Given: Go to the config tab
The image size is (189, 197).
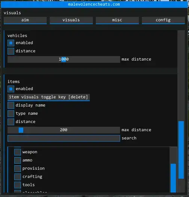Looking at the screenshot, I should point(163,20).
